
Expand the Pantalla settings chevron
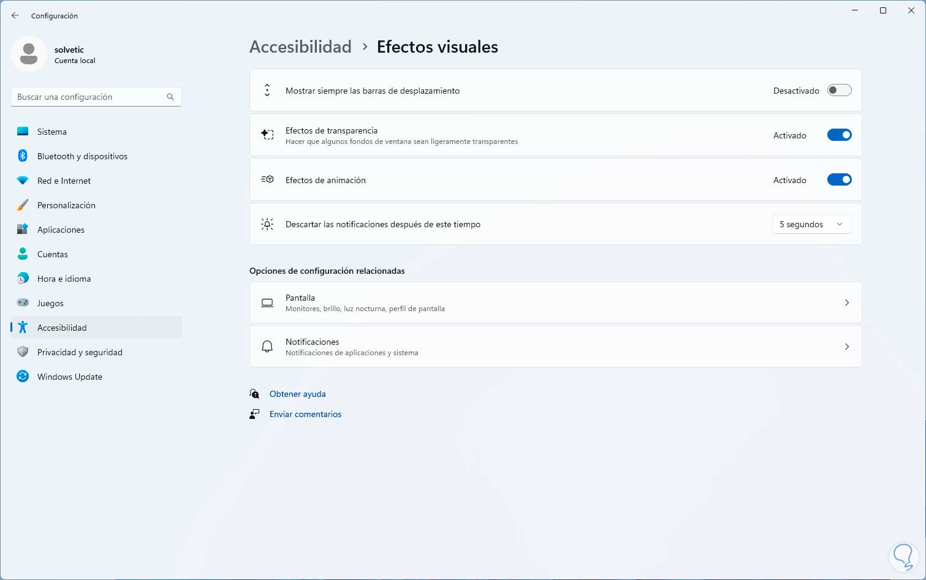point(846,303)
